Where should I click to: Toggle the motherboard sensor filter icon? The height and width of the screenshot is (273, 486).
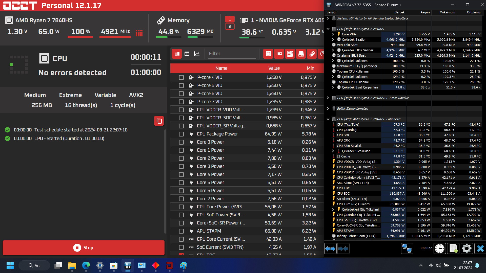click(x=290, y=54)
